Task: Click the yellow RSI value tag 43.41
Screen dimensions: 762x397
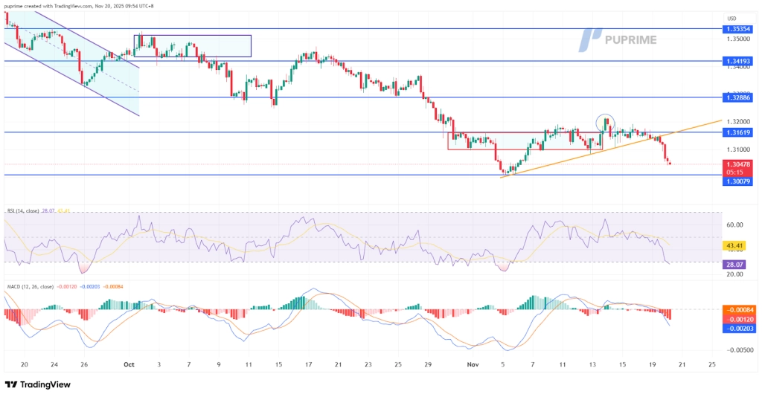Action: point(735,245)
